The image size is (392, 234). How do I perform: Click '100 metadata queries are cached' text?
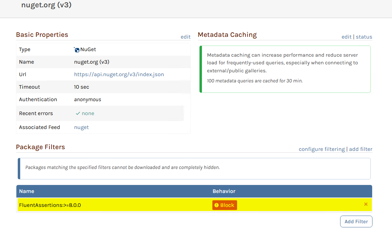pos(255,81)
